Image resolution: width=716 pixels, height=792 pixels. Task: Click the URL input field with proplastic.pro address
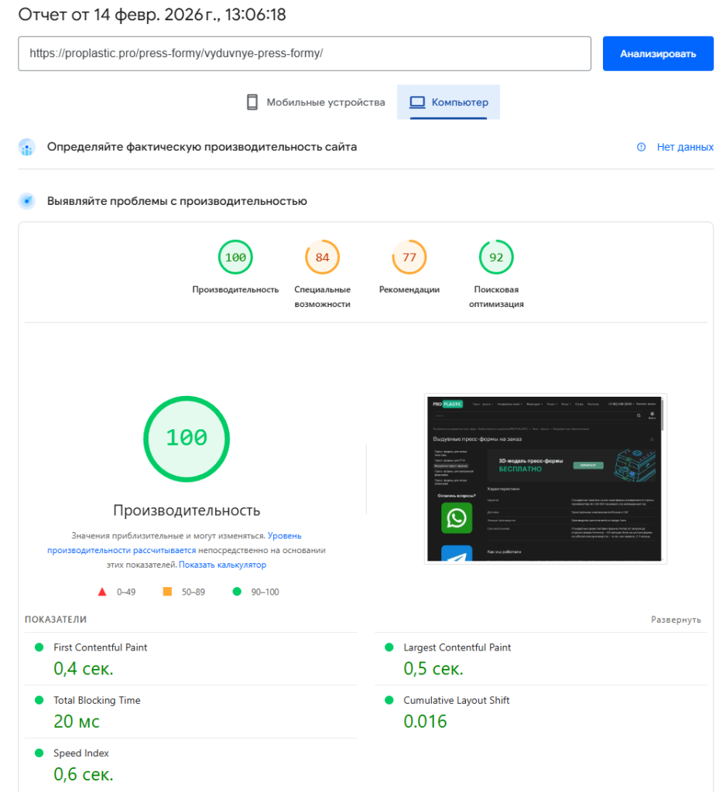click(x=306, y=53)
